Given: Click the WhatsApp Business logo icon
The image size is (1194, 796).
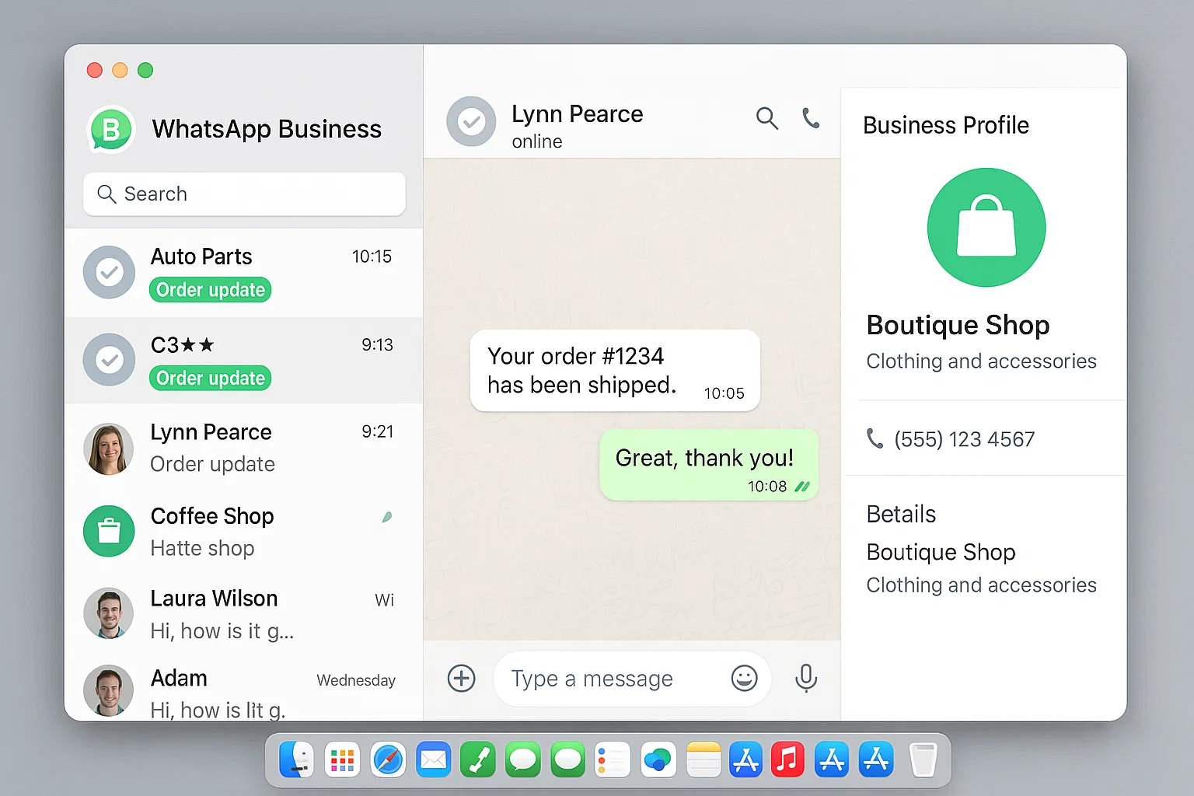Looking at the screenshot, I should (112, 129).
